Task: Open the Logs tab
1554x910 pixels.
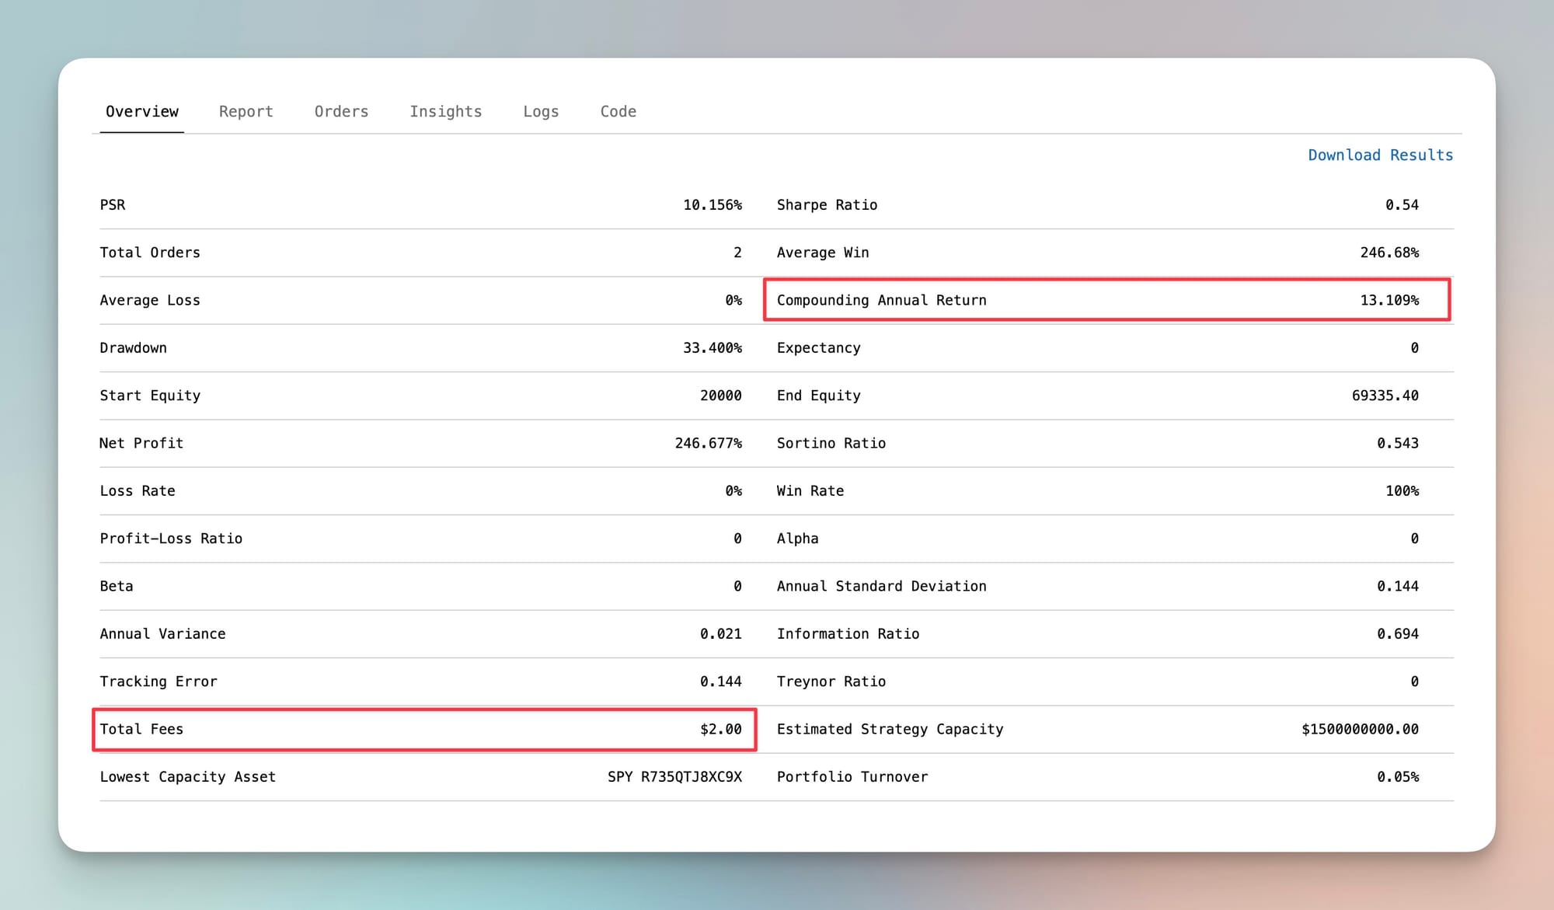Action: (x=541, y=112)
